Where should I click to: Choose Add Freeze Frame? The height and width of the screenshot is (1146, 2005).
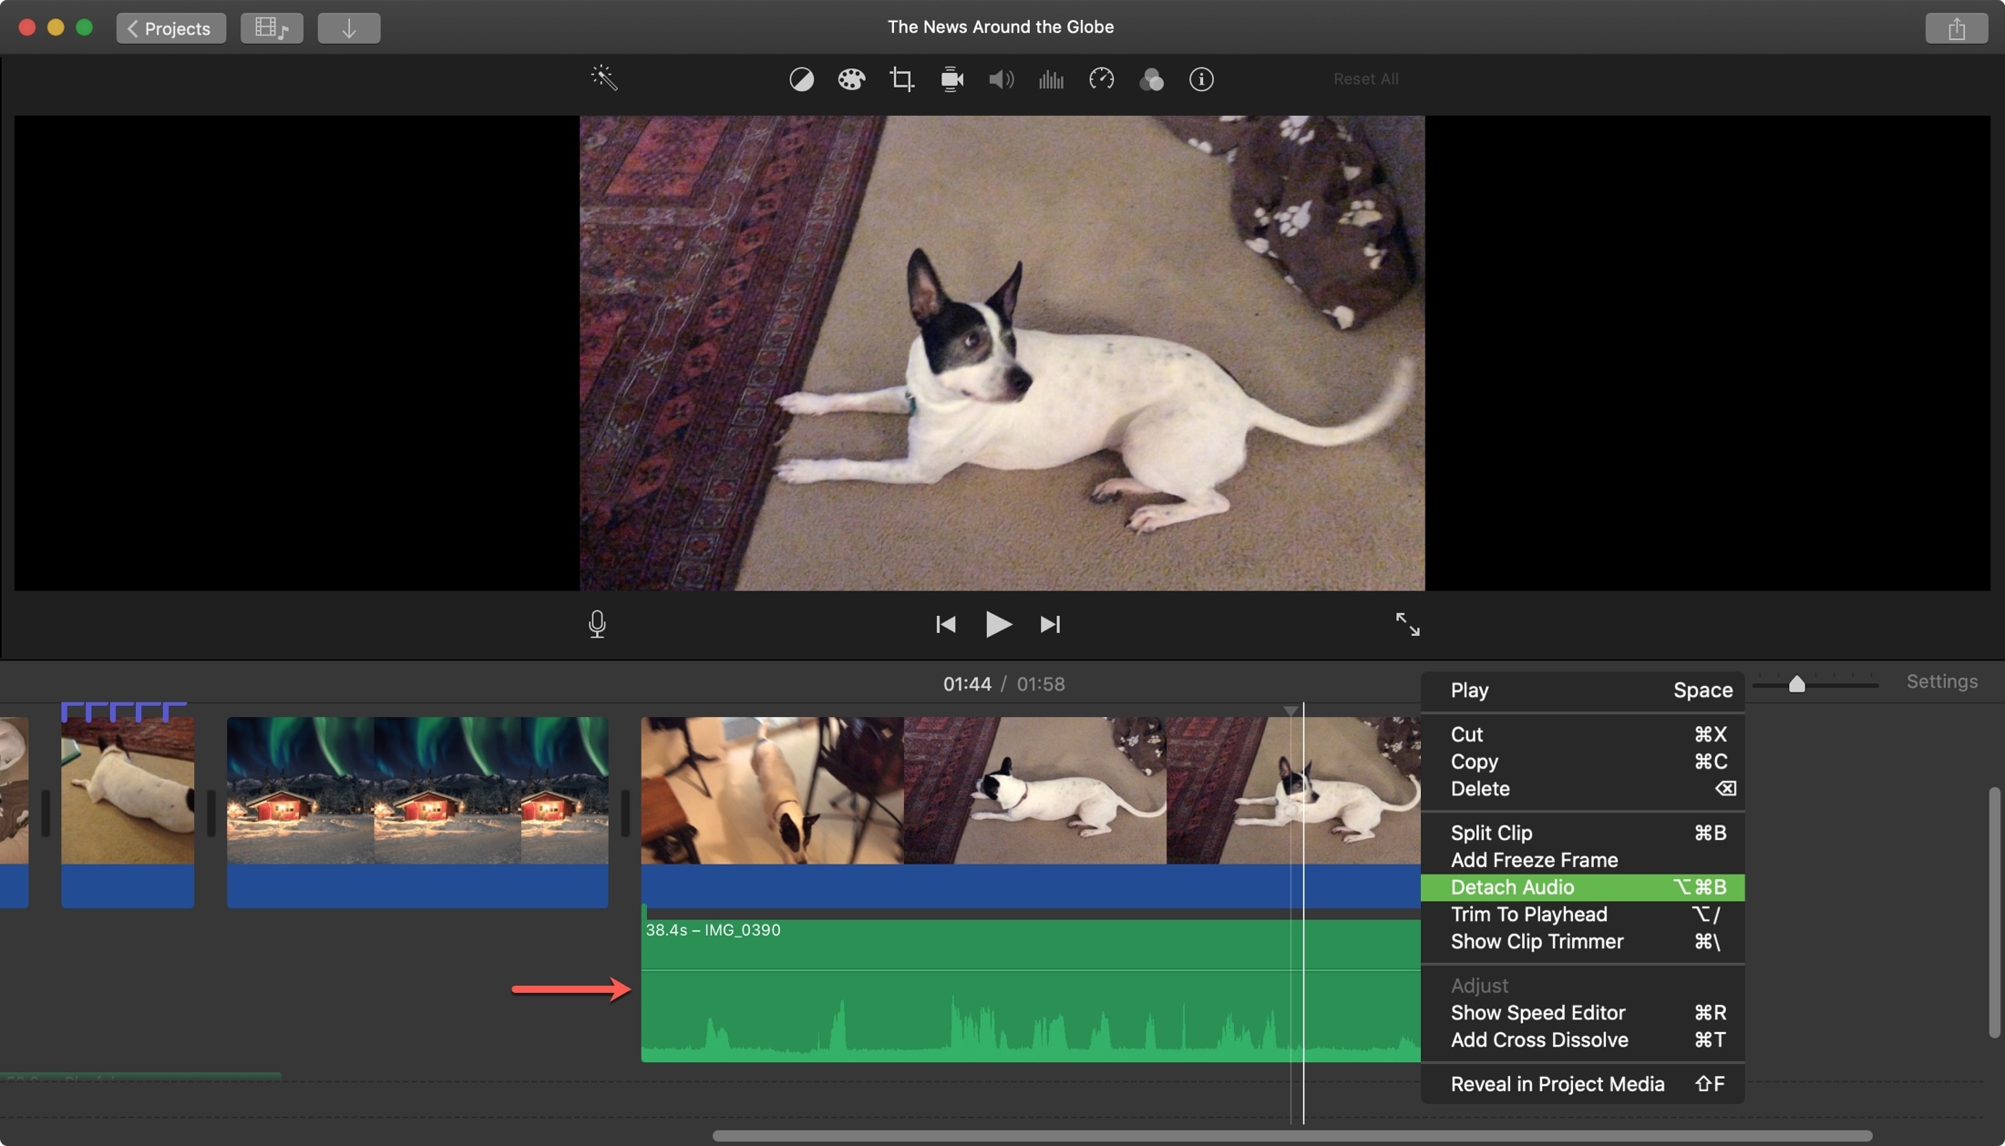[x=1582, y=860]
